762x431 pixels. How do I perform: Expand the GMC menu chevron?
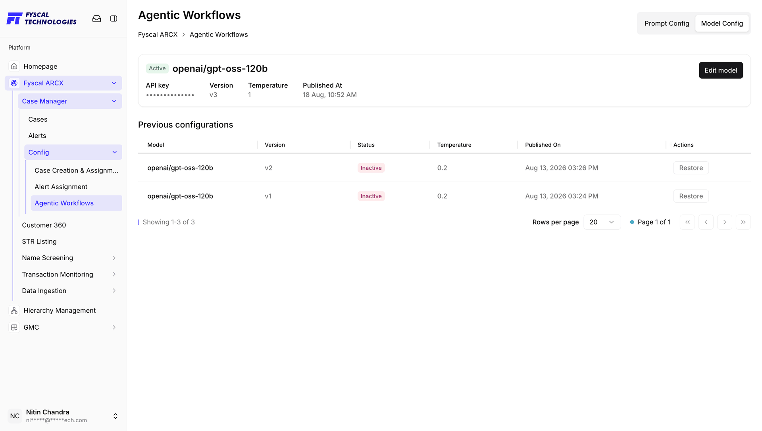coord(114,327)
